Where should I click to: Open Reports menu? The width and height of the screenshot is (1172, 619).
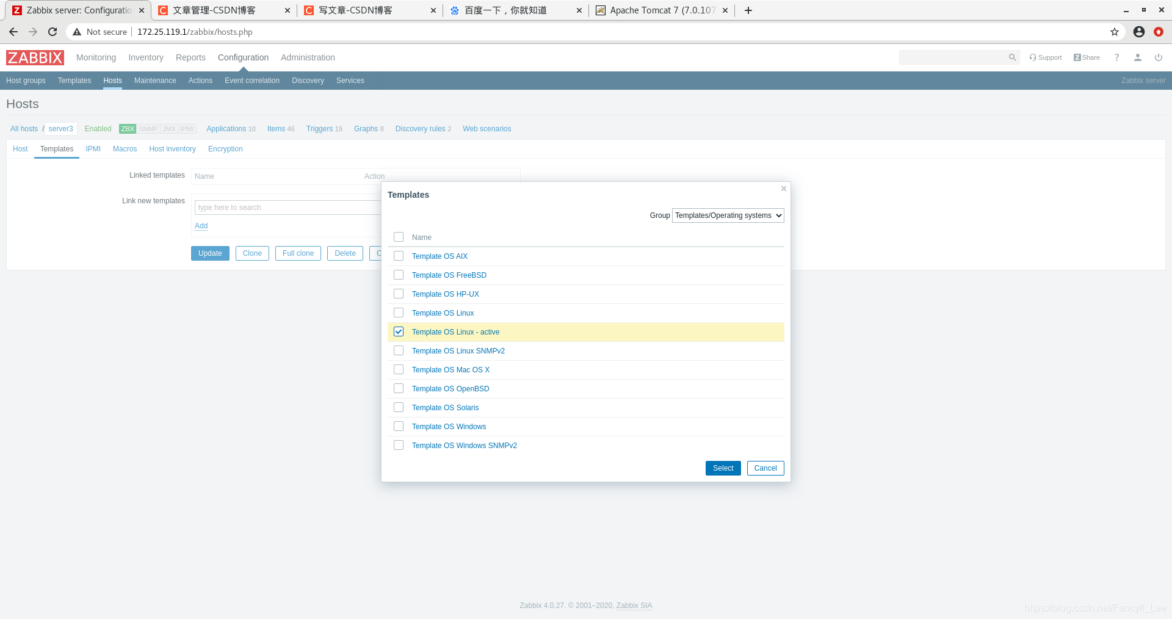pyautogui.click(x=190, y=57)
